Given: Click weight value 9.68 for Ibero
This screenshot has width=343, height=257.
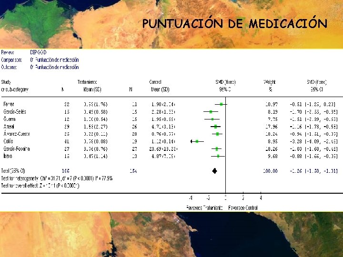Looking at the screenshot, I should [x=272, y=156].
